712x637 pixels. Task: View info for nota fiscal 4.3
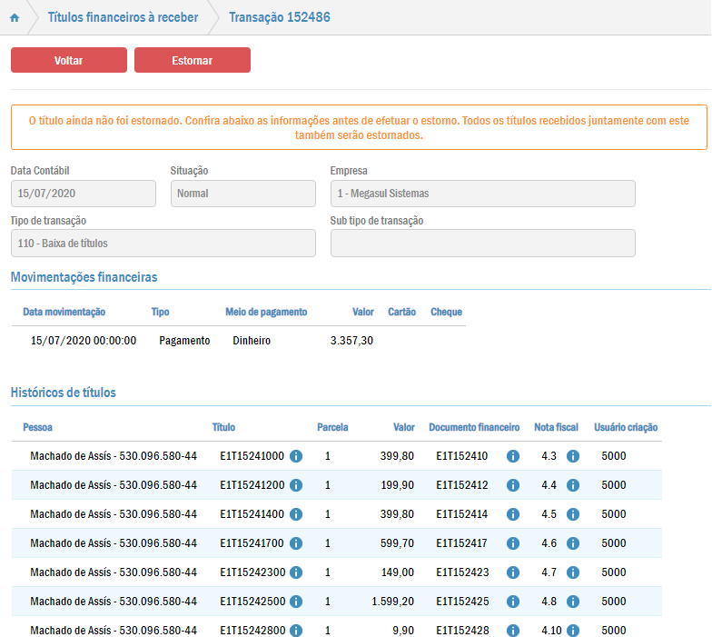[573, 456]
